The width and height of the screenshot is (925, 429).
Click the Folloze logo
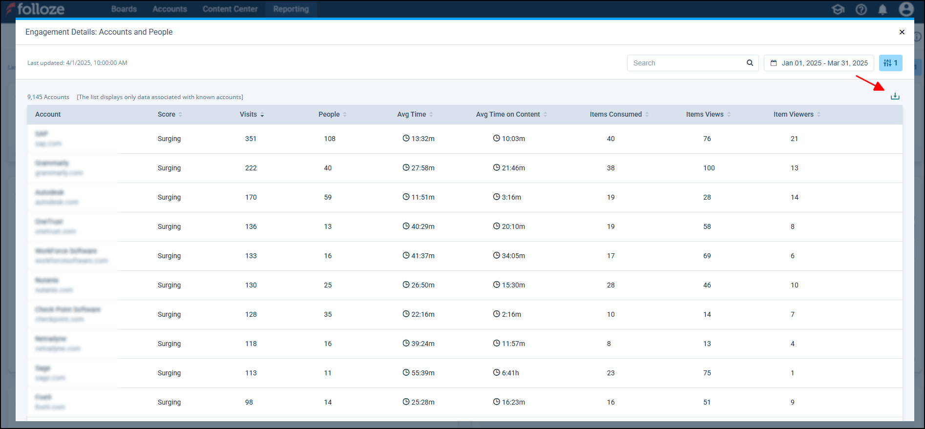35,9
